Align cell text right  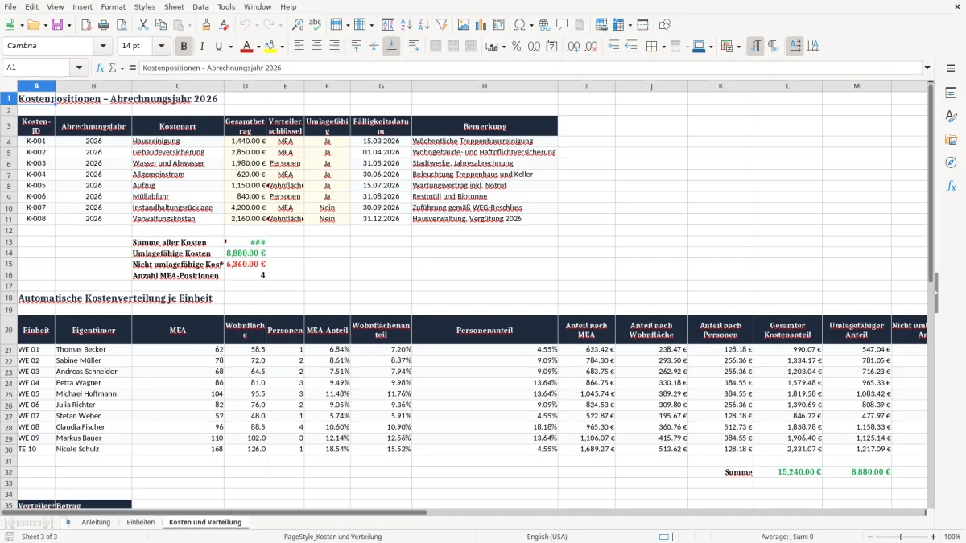pos(334,47)
